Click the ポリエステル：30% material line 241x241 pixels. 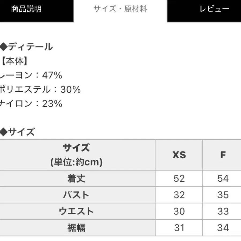pyautogui.click(x=40, y=89)
